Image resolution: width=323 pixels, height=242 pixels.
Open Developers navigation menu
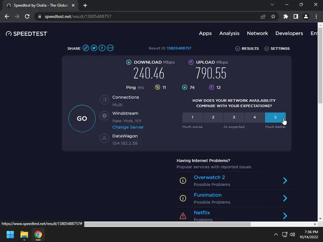[x=289, y=33]
